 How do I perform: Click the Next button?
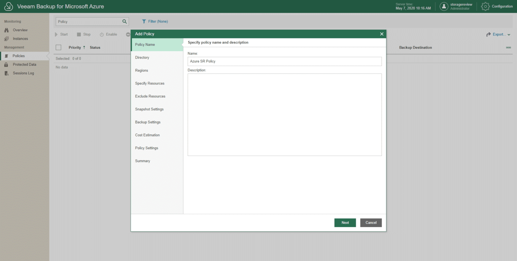[345, 223]
